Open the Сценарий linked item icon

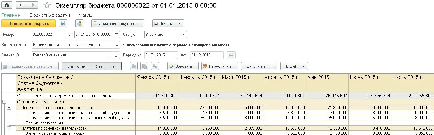tap(117, 55)
